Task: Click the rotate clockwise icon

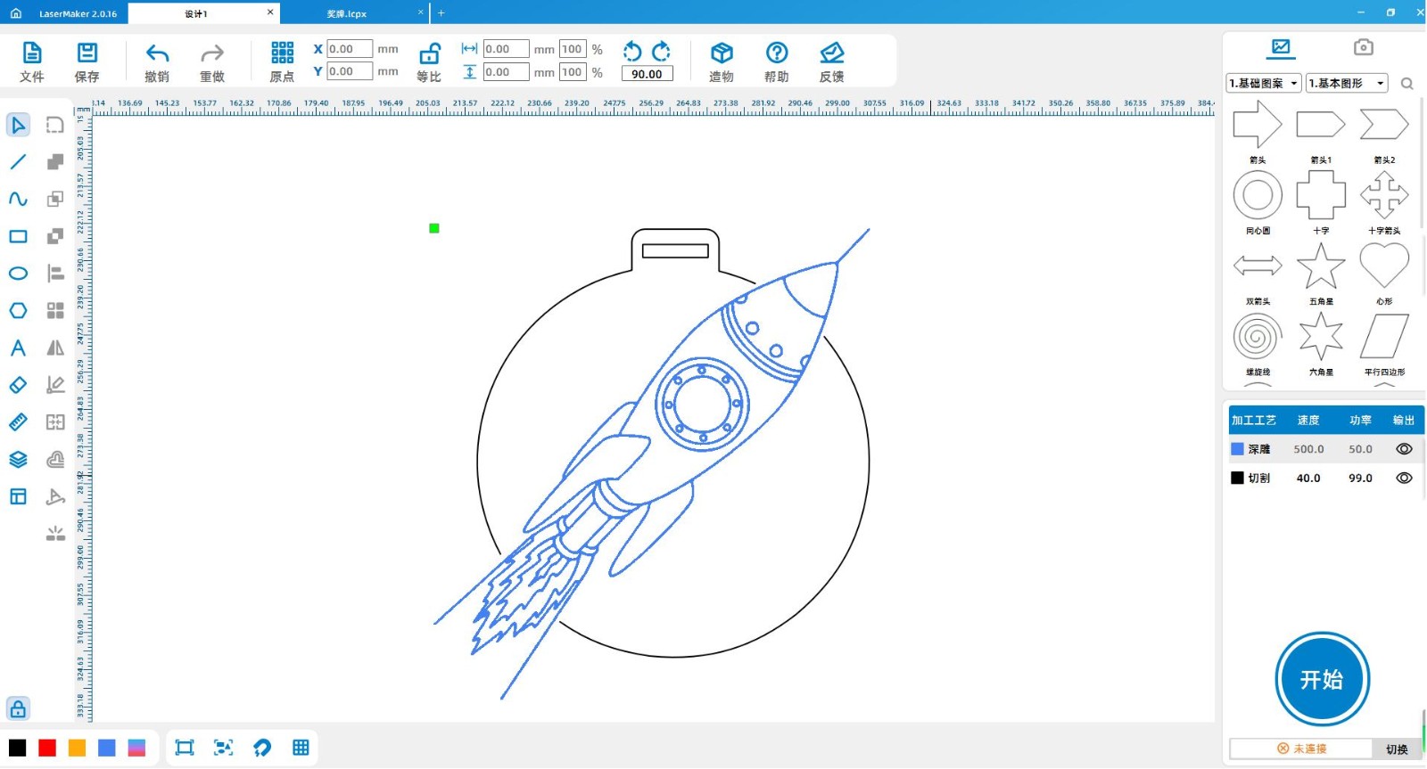Action: (661, 51)
